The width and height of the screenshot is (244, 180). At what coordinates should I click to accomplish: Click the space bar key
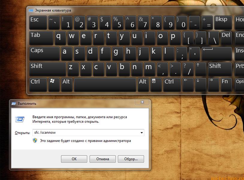click(x=105, y=85)
